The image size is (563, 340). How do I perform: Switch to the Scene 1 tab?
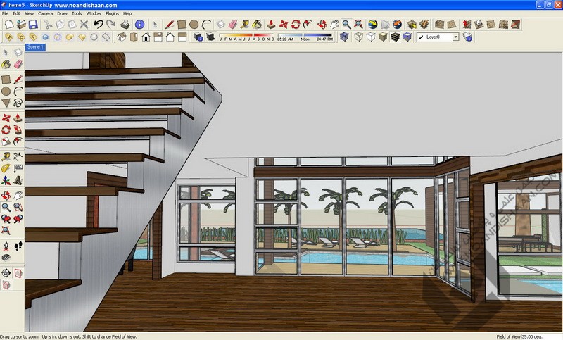pos(35,46)
